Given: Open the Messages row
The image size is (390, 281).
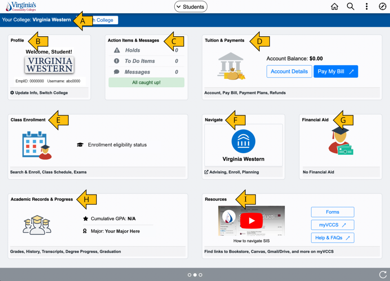Looking at the screenshot, I should point(146,72).
